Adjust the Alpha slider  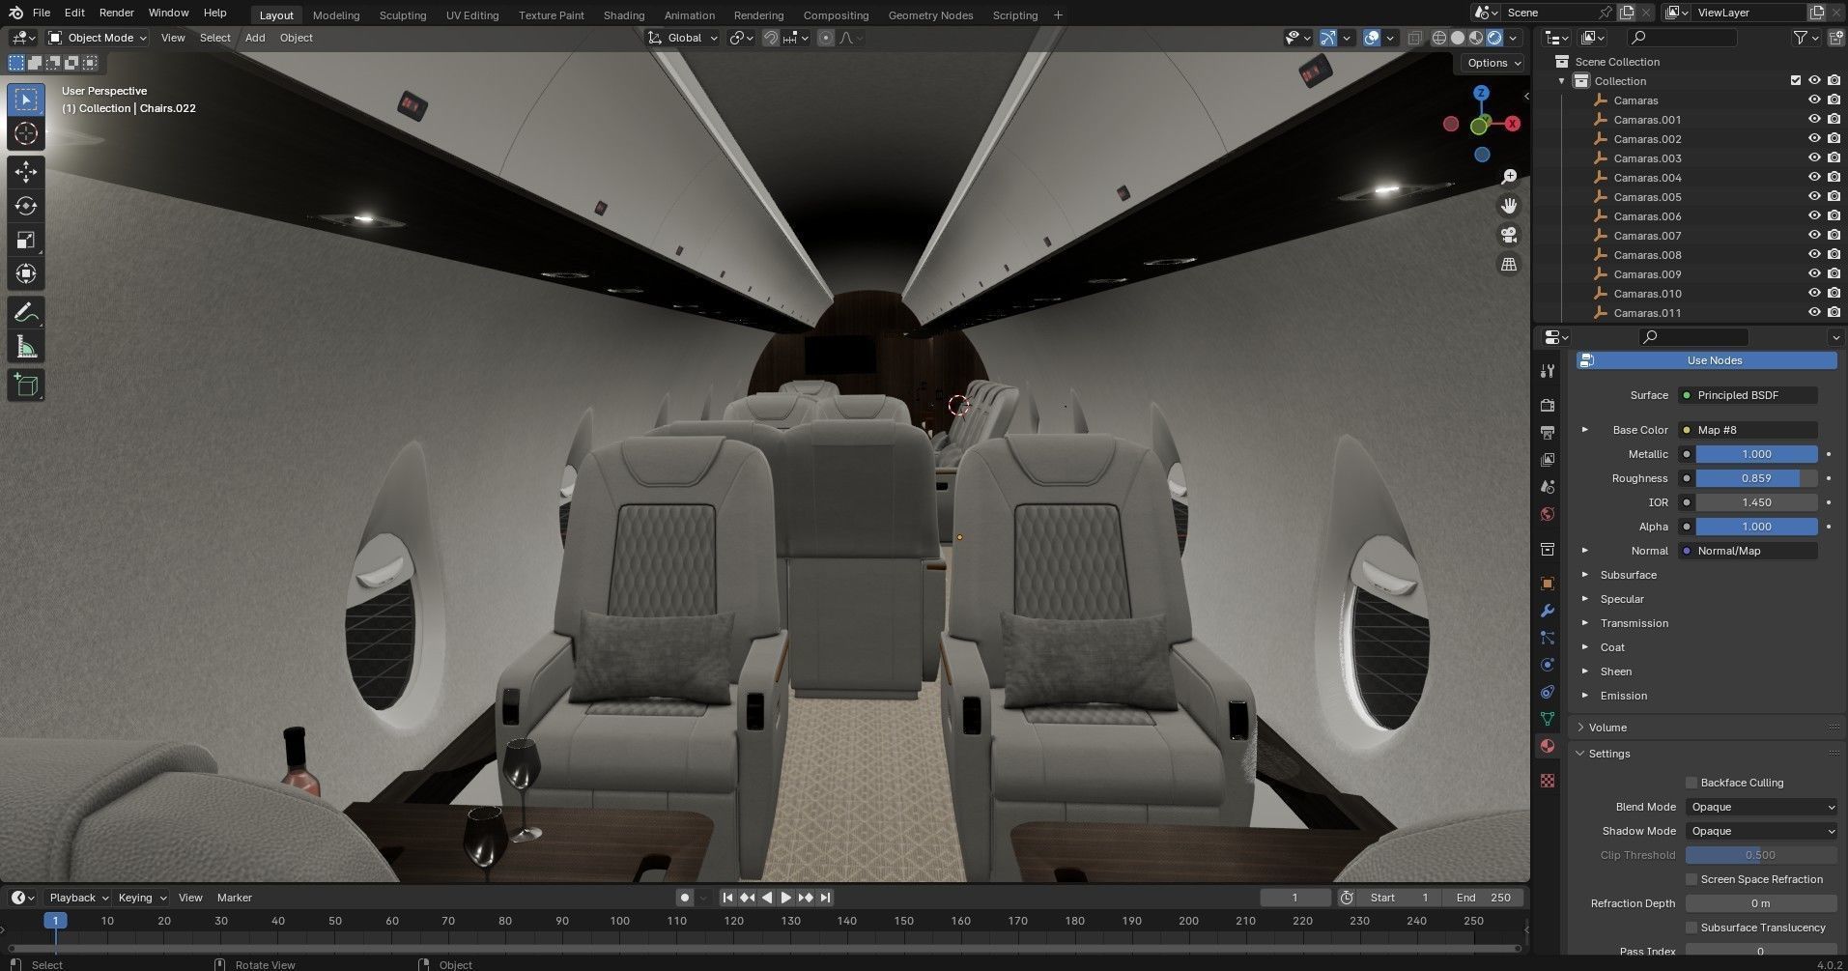pyautogui.click(x=1756, y=527)
